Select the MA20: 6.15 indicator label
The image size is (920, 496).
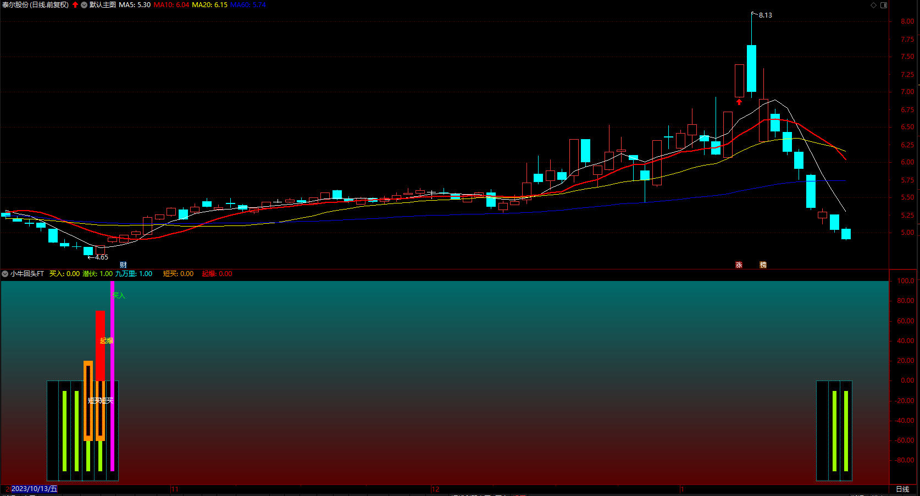click(x=209, y=5)
